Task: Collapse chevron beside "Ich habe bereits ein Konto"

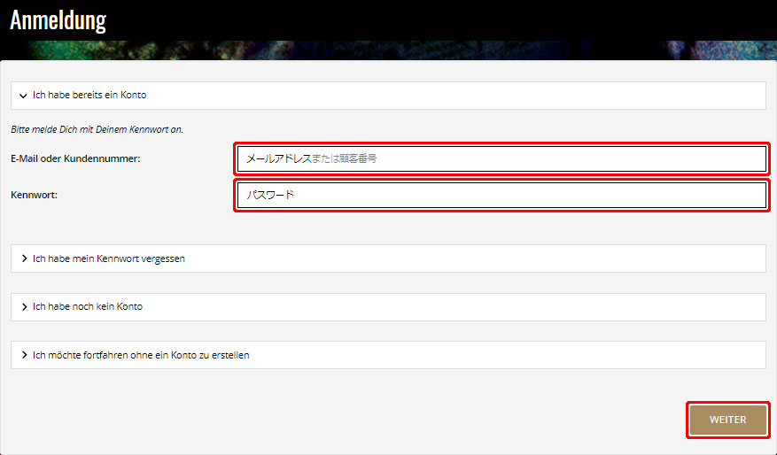Action: 23,96
